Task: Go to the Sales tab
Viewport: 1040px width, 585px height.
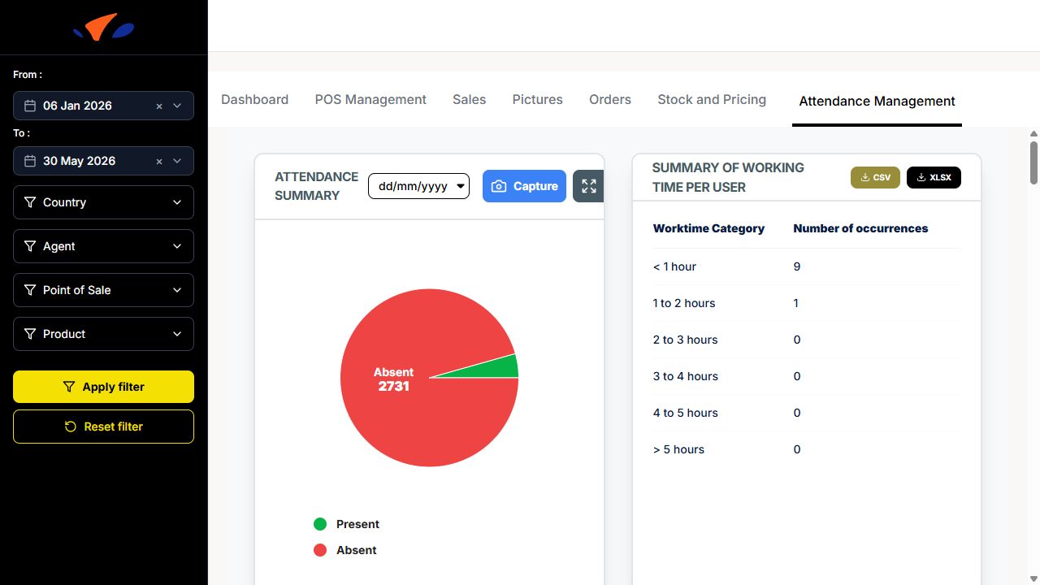Action: [469, 99]
